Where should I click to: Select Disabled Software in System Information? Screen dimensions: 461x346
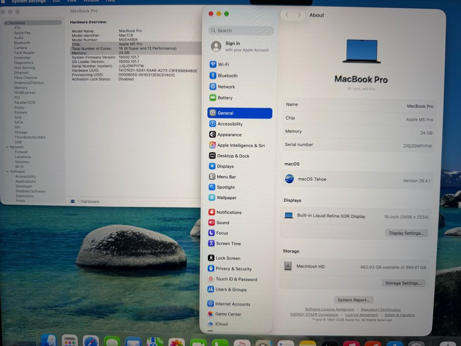tap(31, 191)
